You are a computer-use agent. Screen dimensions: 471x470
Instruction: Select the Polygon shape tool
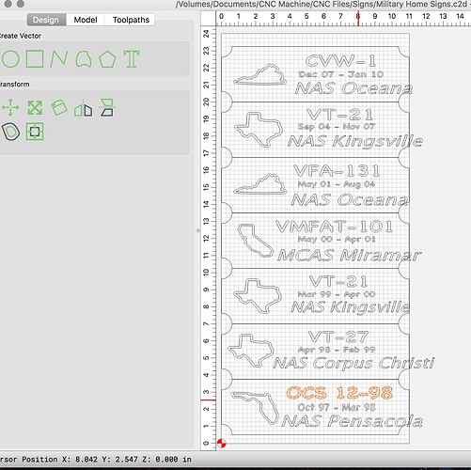tap(107, 59)
